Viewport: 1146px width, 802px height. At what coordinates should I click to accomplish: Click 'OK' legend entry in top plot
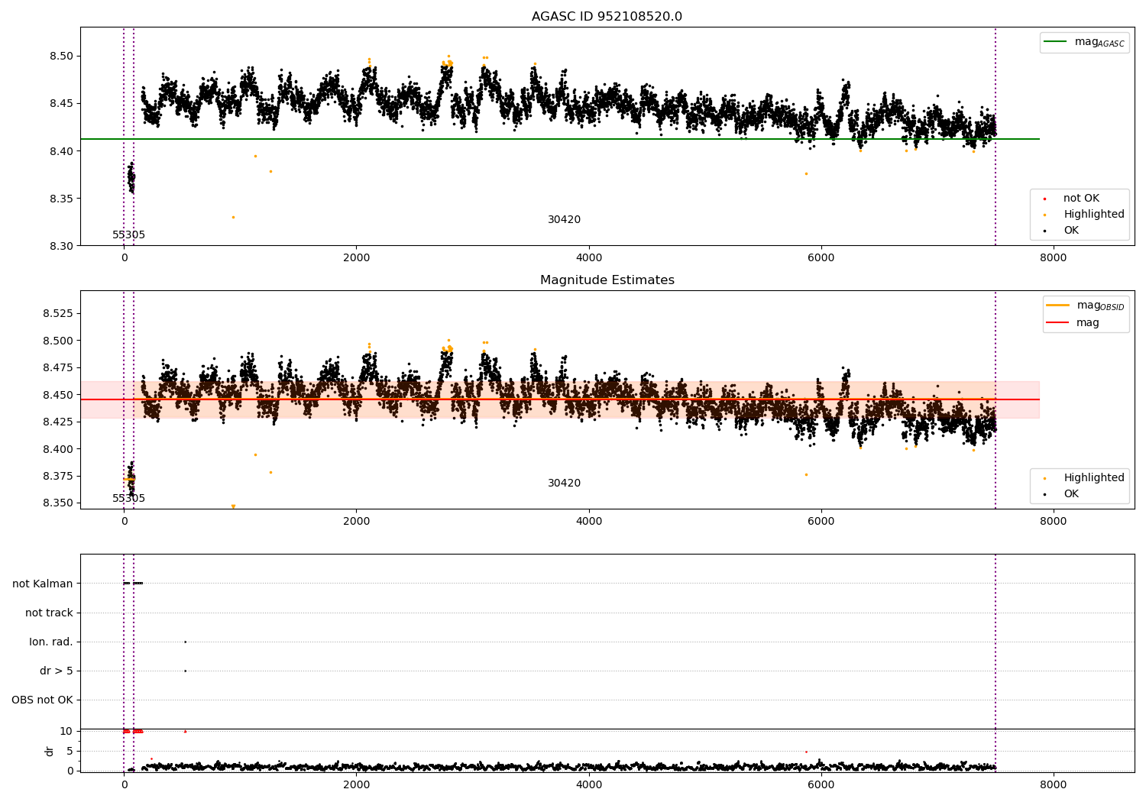click(1071, 231)
